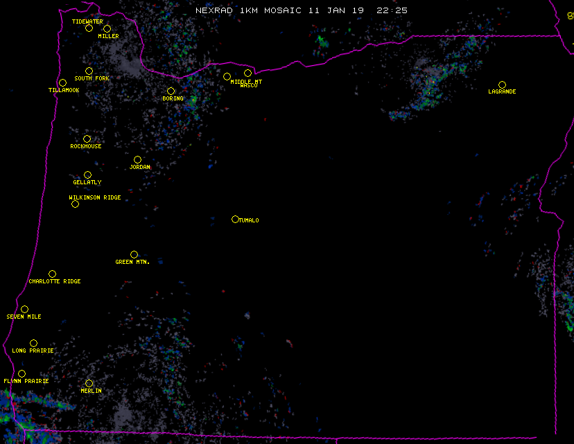This screenshot has width=574, height=444.
Task: Select the Long Prairie station circle
Action: (x=33, y=344)
